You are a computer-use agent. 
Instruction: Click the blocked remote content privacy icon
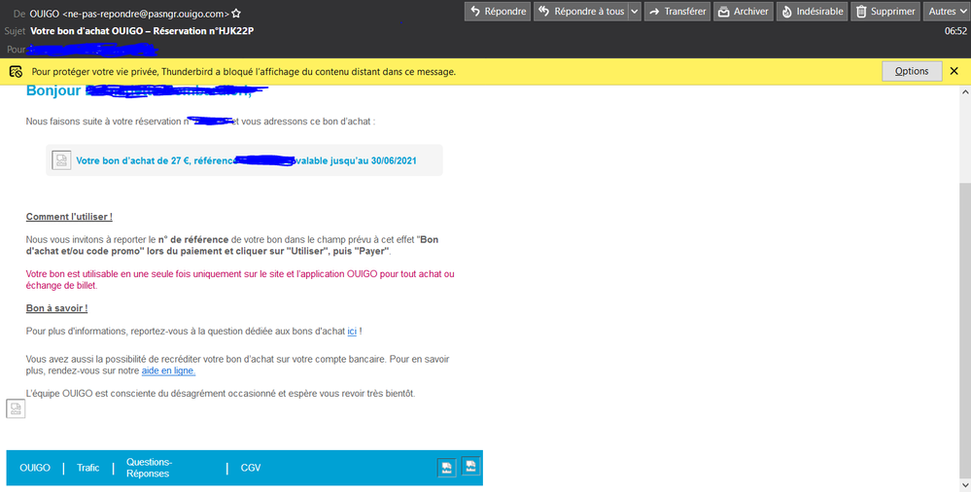pyautogui.click(x=16, y=72)
